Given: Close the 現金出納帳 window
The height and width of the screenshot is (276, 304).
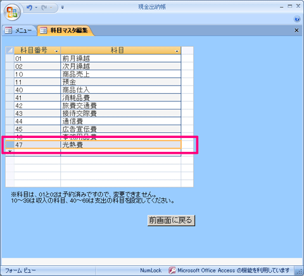Looking at the screenshot, I should click(x=298, y=6).
